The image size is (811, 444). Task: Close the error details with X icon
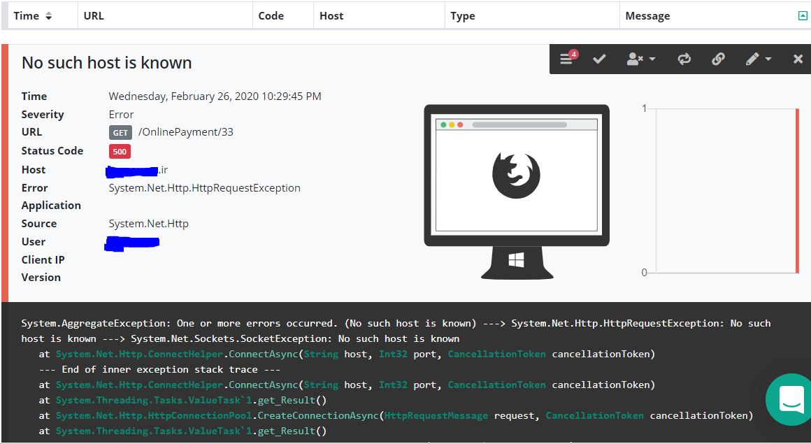click(x=798, y=59)
